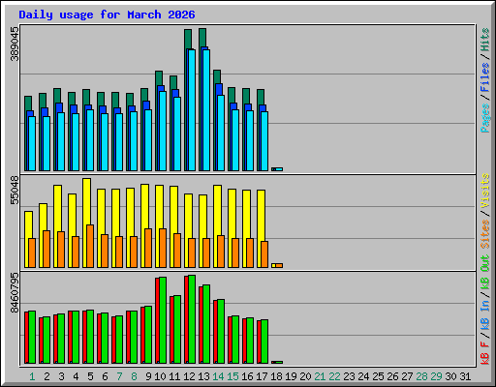Click day 9 on the date axis
The height and width of the screenshot is (387, 496).
148,376
